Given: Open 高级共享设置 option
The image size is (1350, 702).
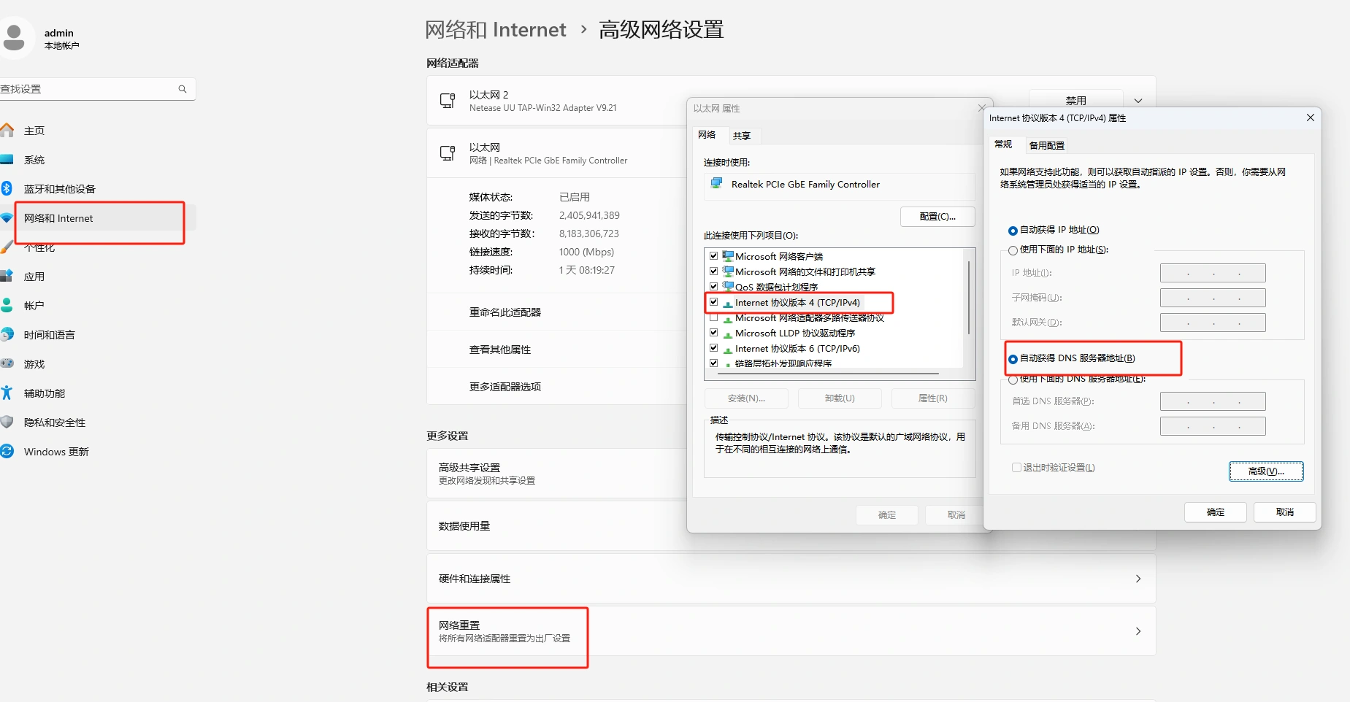Looking at the screenshot, I should [556, 474].
